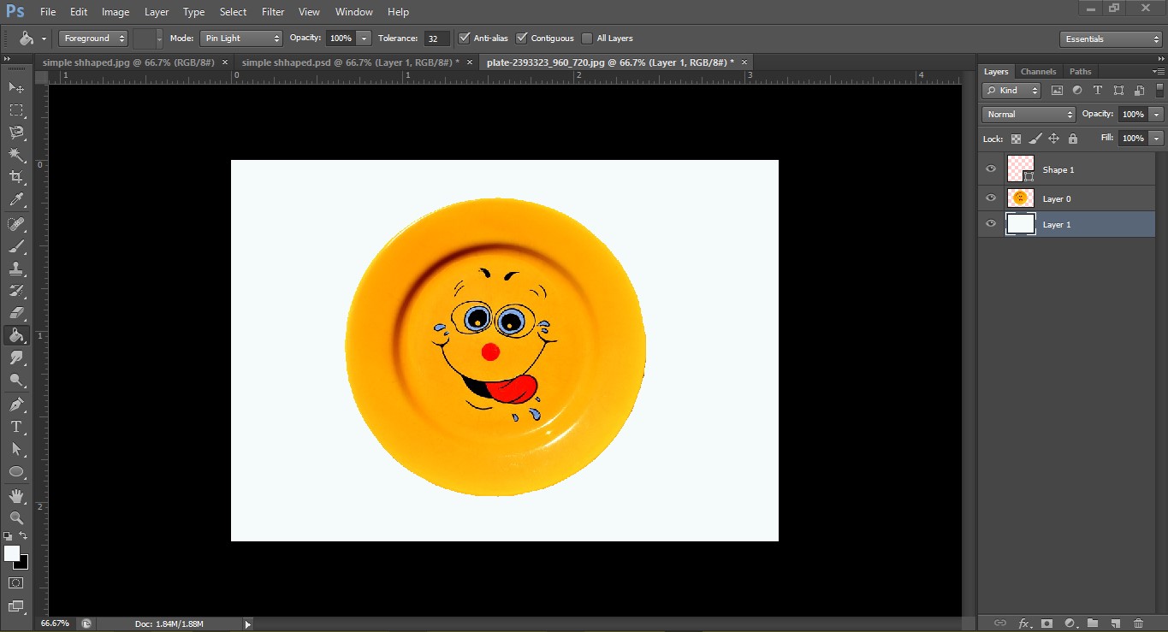The width and height of the screenshot is (1168, 632).
Task: Toggle Quick Mask mode
Action: (16, 582)
